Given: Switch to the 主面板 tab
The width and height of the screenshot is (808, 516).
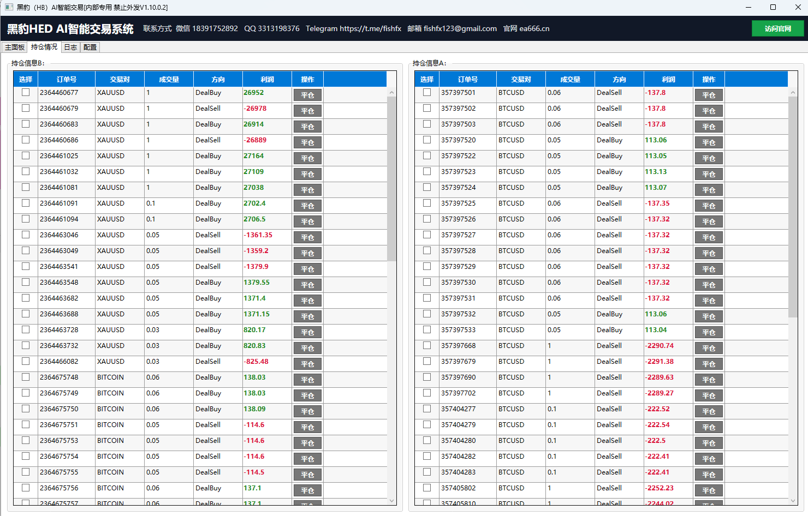Looking at the screenshot, I should (x=15, y=47).
